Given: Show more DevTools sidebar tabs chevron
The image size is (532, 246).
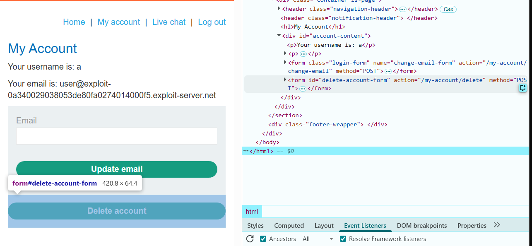Looking at the screenshot, I should point(497,225).
